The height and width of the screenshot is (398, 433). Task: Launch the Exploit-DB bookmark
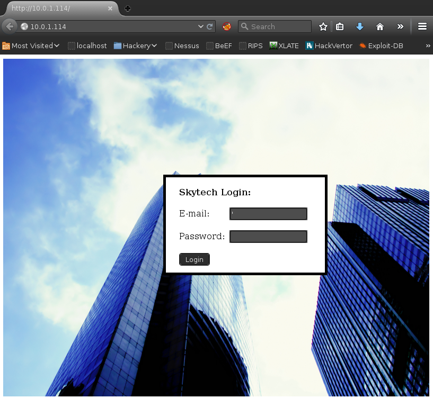381,46
